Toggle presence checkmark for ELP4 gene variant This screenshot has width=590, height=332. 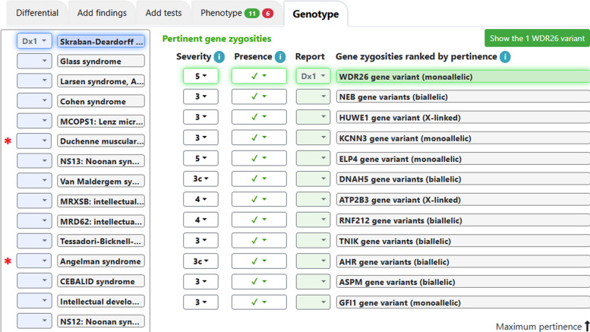pyautogui.click(x=259, y=159)
